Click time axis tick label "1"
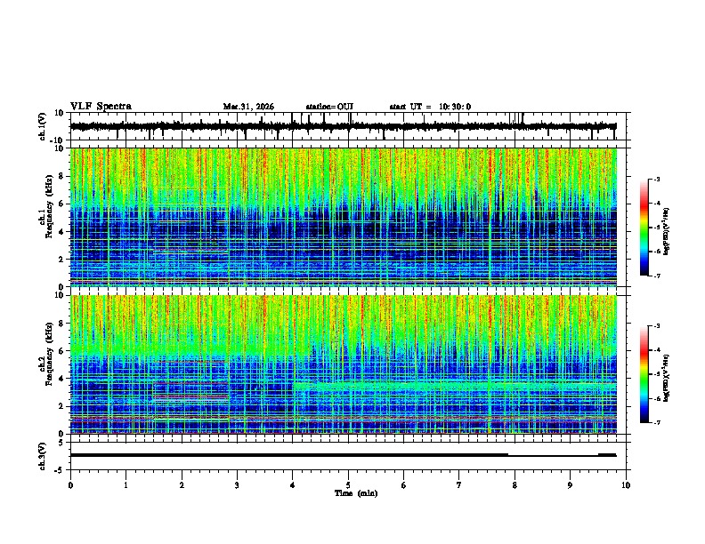 (126, 485)
